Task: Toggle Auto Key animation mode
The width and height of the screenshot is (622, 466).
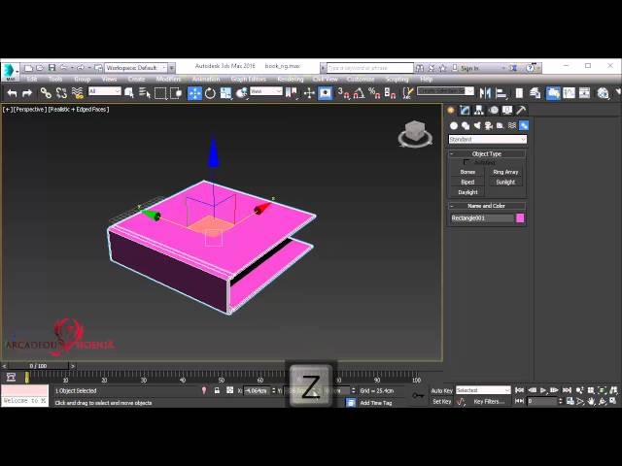Action: (442, 390)
